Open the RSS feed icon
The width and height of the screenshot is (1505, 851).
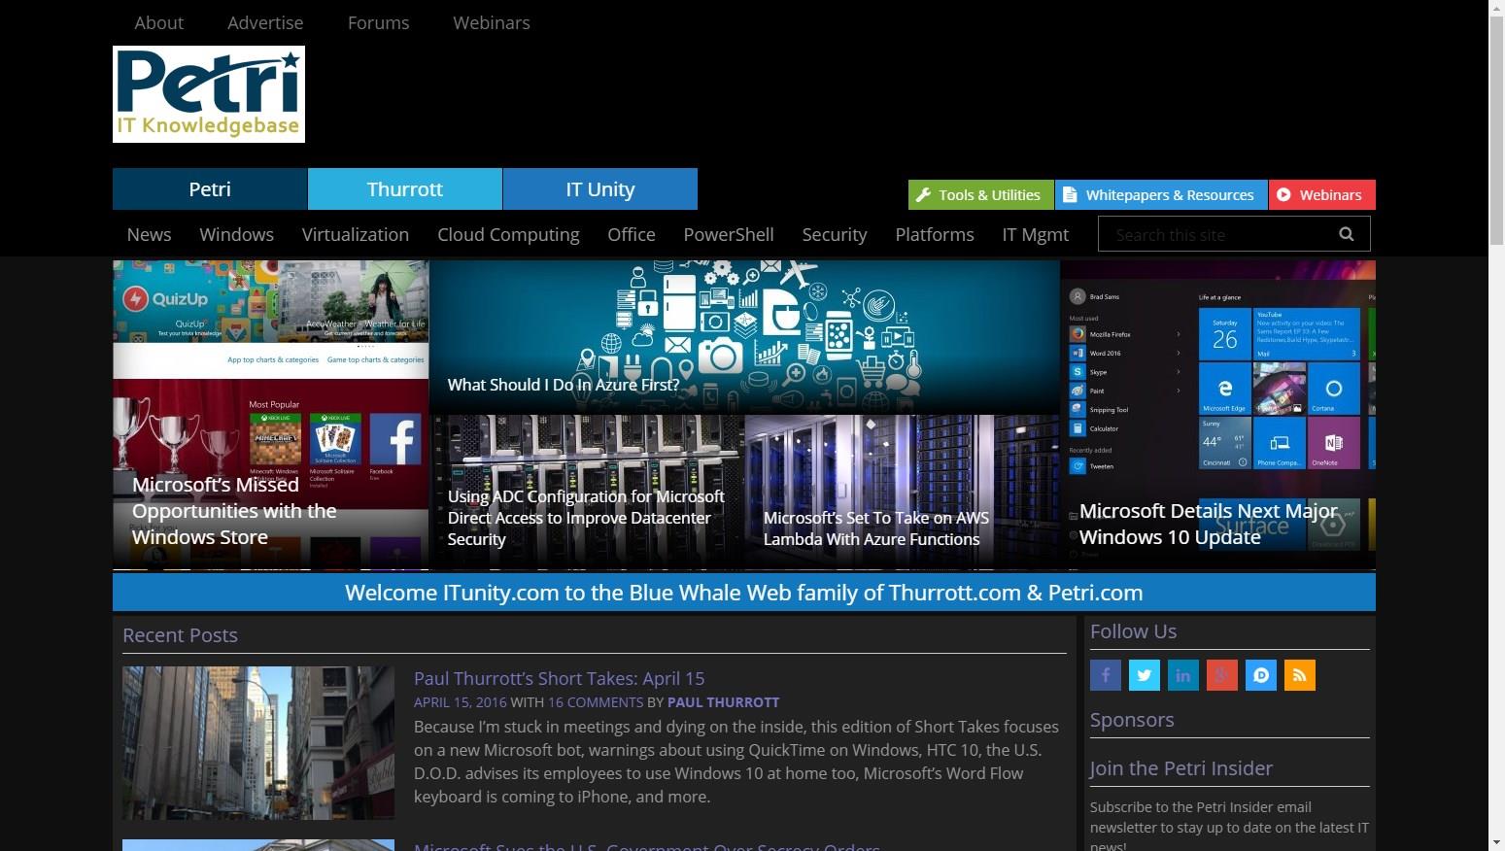pyautogui.click(x=1300, y=675)
